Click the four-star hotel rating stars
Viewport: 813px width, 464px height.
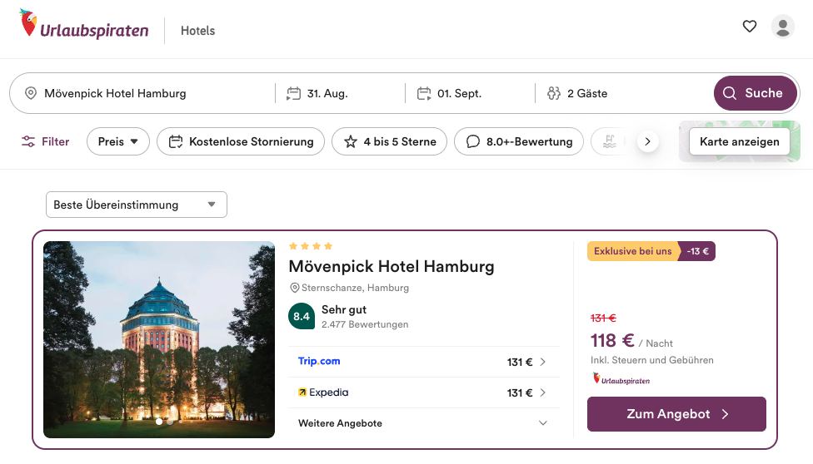[x=311, y=246]
